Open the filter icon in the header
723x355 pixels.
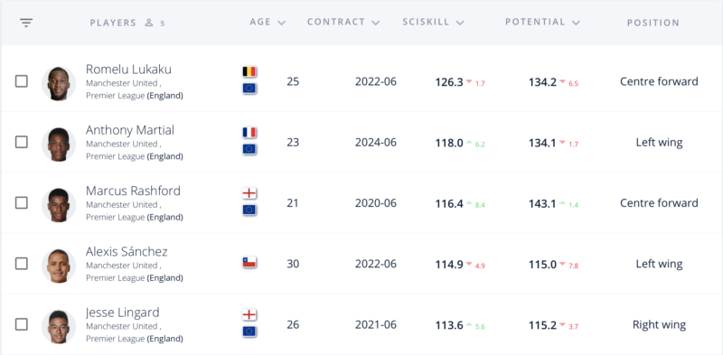coord(26,23)
